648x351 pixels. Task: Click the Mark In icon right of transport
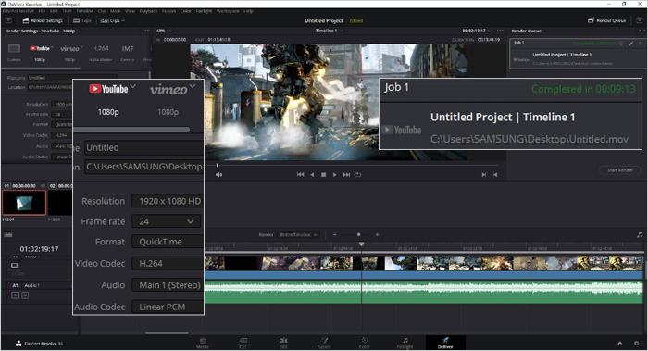click(x=483, y=175)
